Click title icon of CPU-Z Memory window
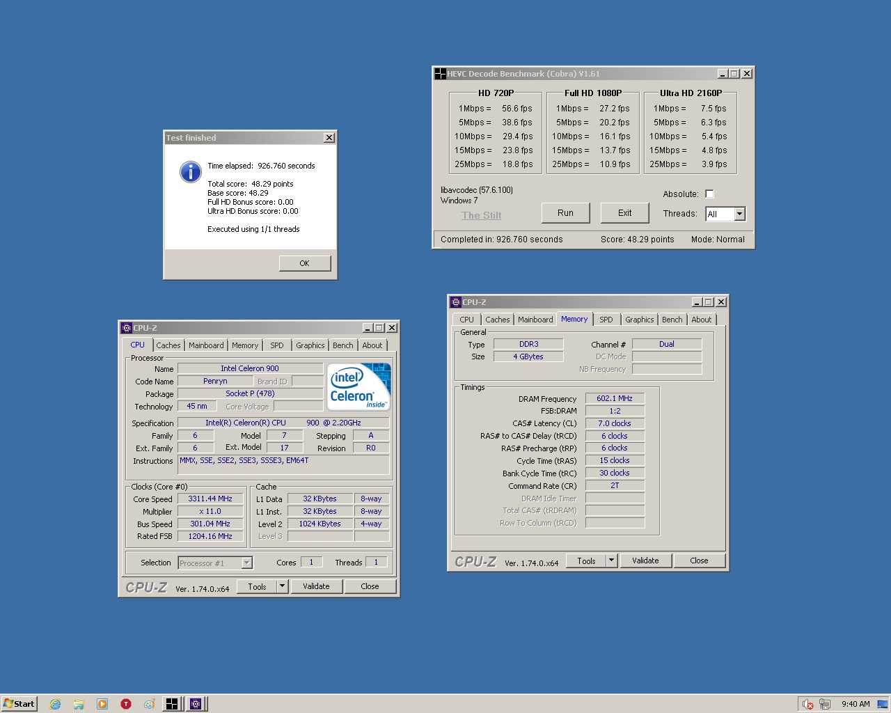 456,302
